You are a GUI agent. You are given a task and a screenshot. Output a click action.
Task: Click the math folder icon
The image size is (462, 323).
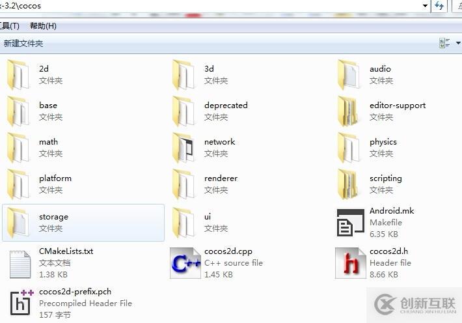click(18, 147)
